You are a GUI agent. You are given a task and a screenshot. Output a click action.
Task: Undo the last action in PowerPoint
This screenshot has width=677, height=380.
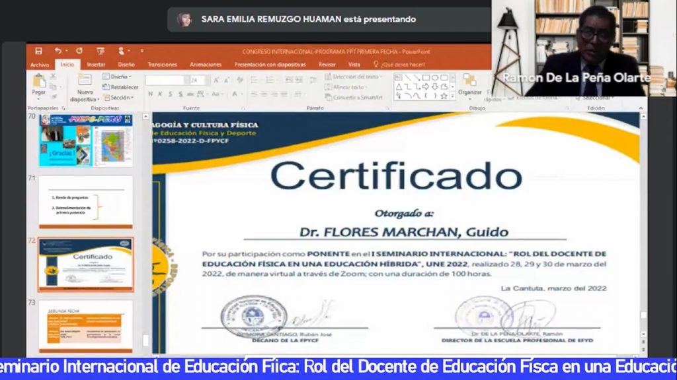pyautogui.click(x=58, y=51)
